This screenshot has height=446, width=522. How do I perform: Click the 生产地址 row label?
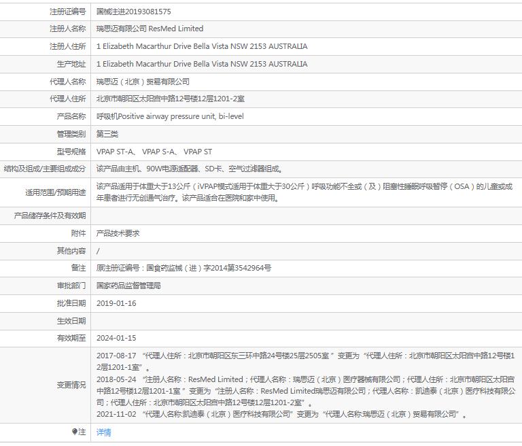pos(71,64)
